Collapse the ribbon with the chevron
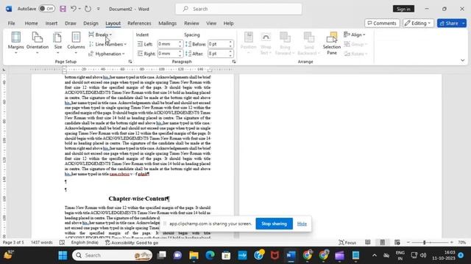The height and width of the screenshot is (264, 471). [x=463, y=60]
